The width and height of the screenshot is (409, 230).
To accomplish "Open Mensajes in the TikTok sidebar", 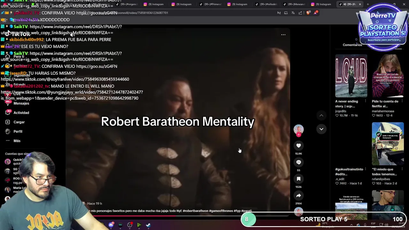I will pos(21,103).
